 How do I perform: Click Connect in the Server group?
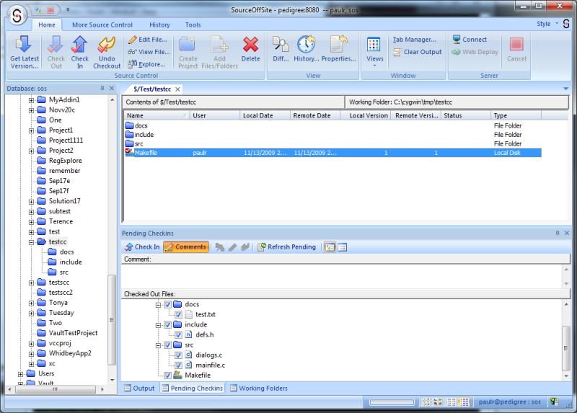[x=470, y=40]
